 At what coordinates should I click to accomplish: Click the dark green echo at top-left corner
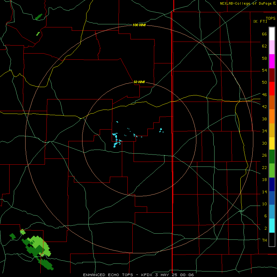point(39,17)
